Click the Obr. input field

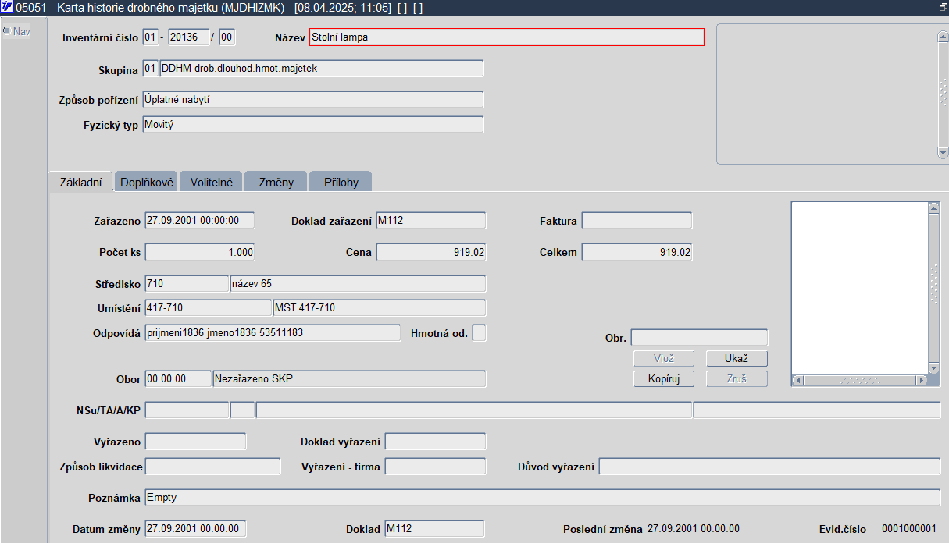[699, 338]
